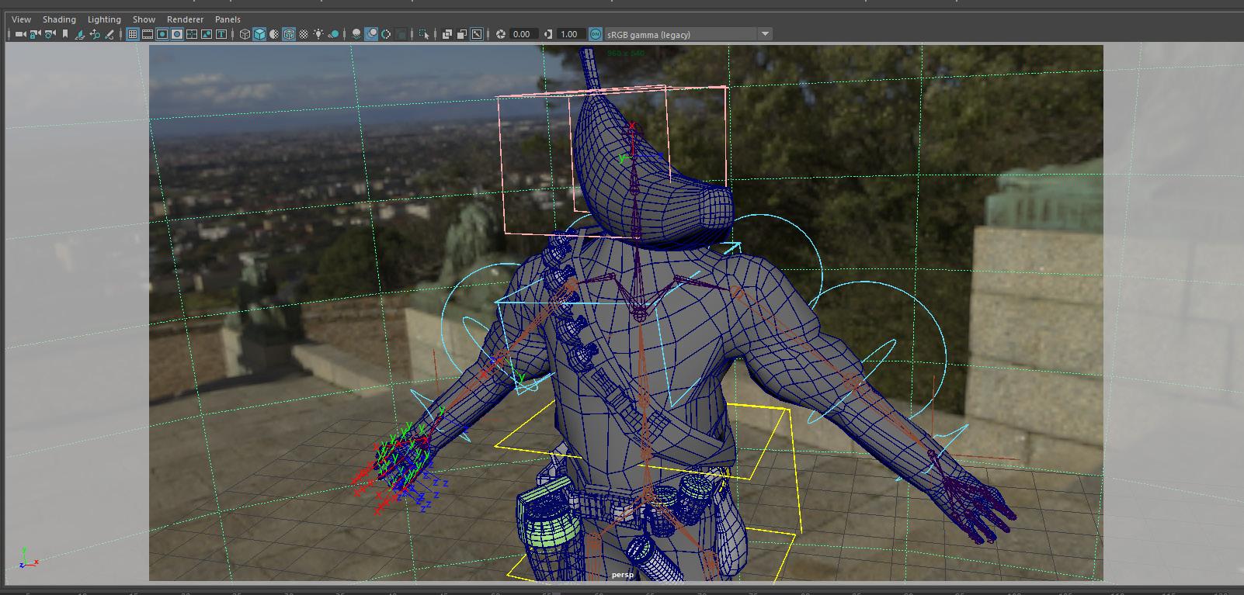Viewport: 1244px width, 595px height.
Task: Click the Select Camera icon
Action: coord(20,34)
